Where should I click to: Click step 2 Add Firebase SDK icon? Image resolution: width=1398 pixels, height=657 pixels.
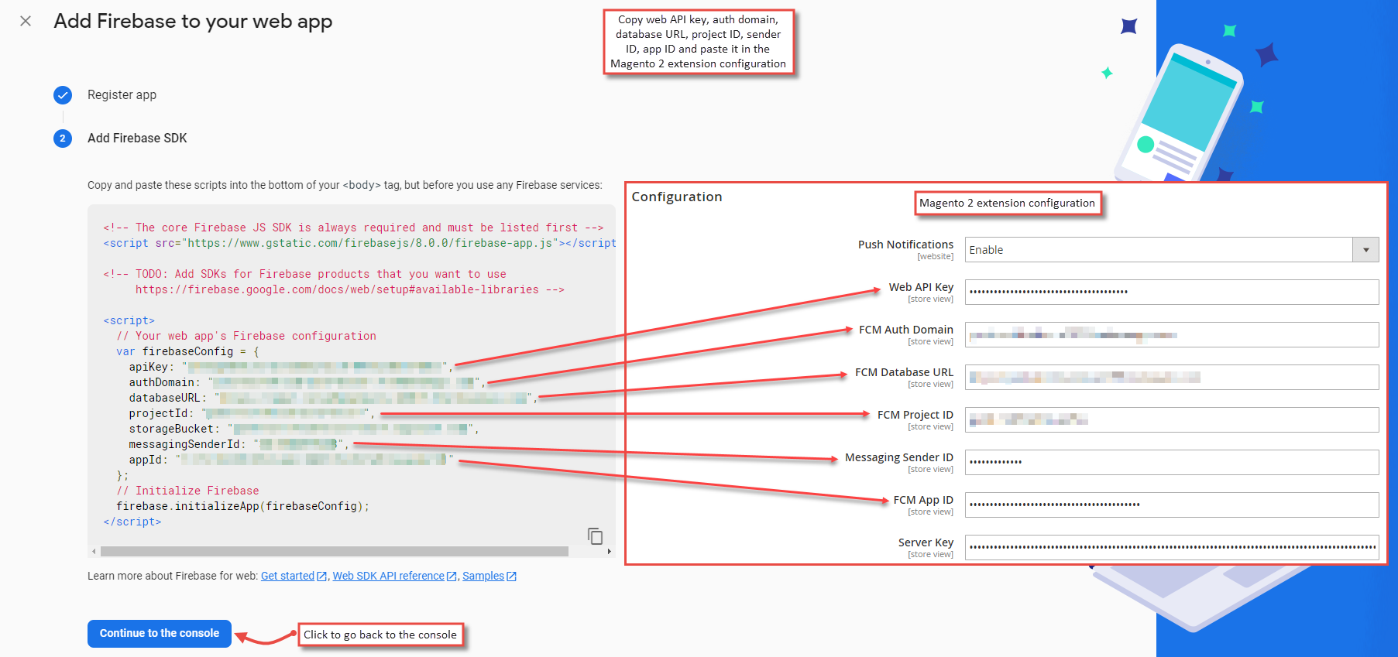click(63, 139)
